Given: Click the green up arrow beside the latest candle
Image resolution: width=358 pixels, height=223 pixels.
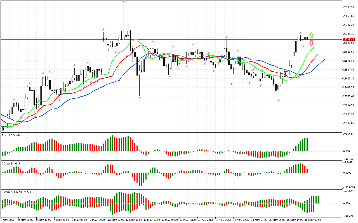Looking at the screenshot, I should [312, 35].
